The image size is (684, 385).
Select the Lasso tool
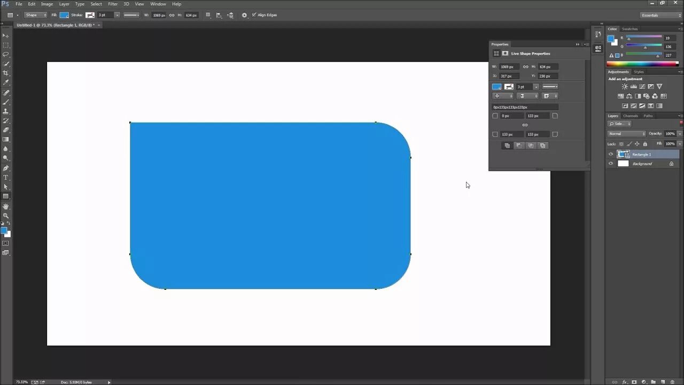[6, 55]
